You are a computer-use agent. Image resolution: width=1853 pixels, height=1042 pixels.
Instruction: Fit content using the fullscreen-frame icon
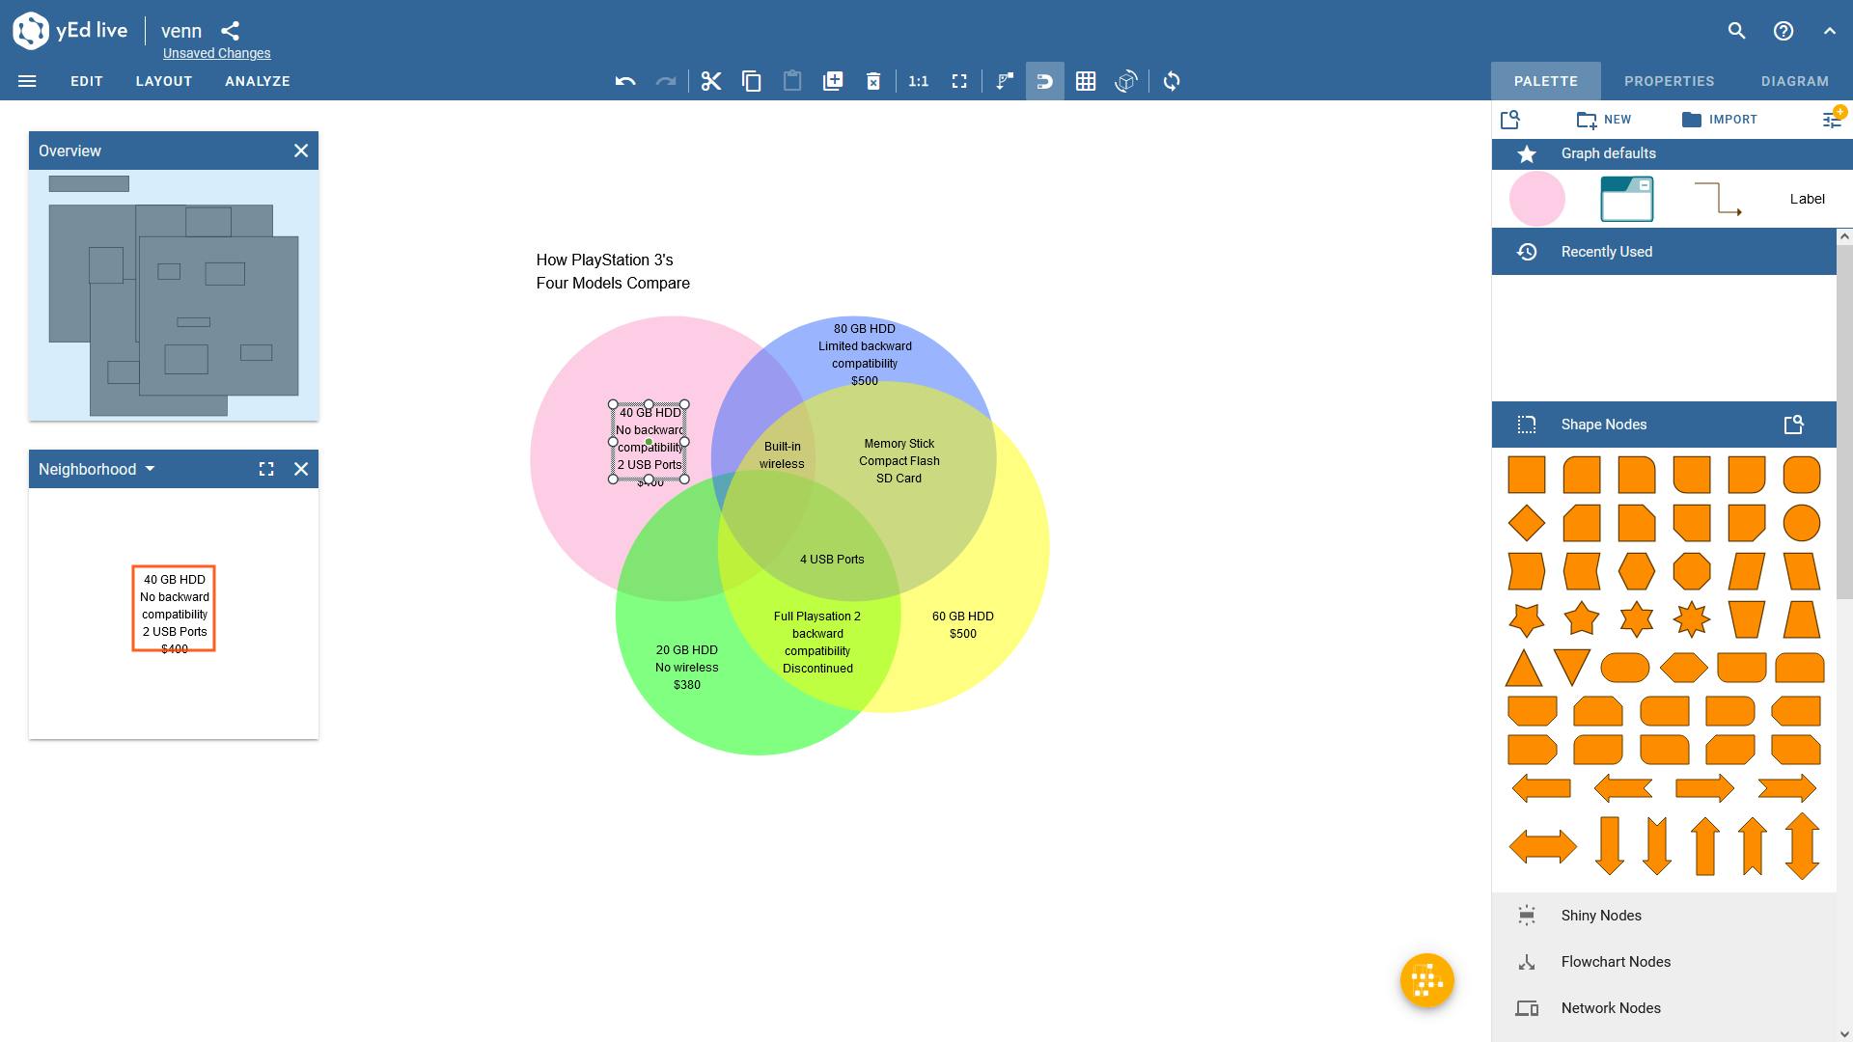coord(959,81)
